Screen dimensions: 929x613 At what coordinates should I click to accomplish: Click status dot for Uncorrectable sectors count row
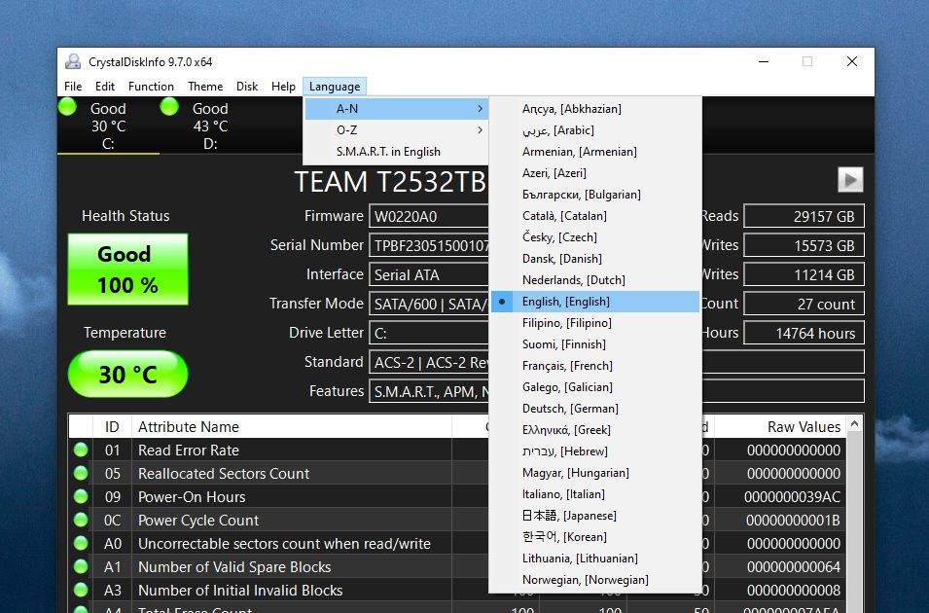pos(81,543)
